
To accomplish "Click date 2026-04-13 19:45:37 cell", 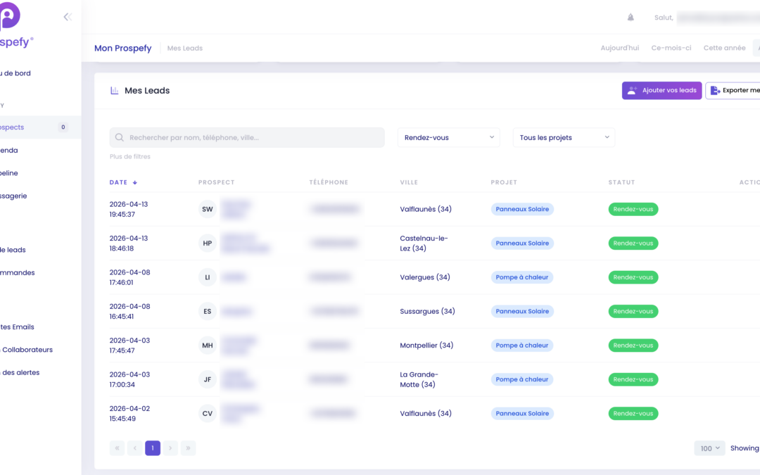I will pos(129,210).
